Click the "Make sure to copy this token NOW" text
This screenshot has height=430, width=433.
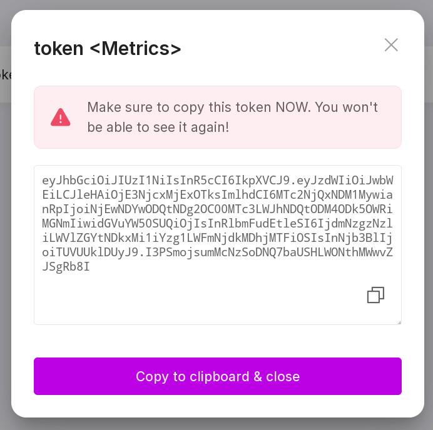232,107
